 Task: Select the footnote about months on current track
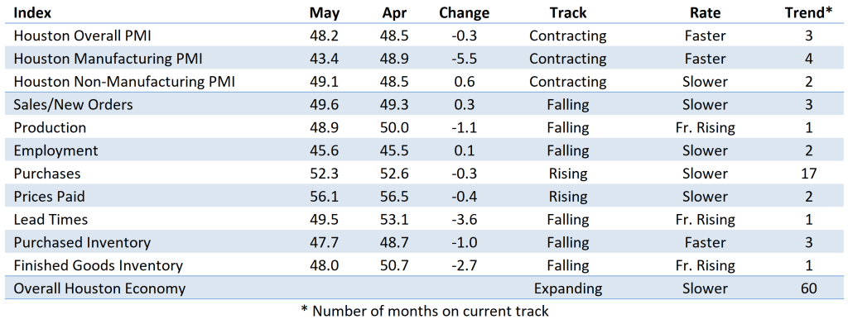tap(425, 311)
